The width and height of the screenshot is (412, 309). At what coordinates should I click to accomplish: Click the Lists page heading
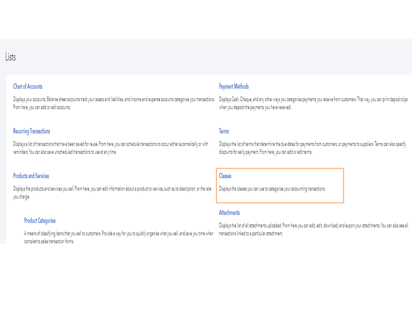(10, 57)
